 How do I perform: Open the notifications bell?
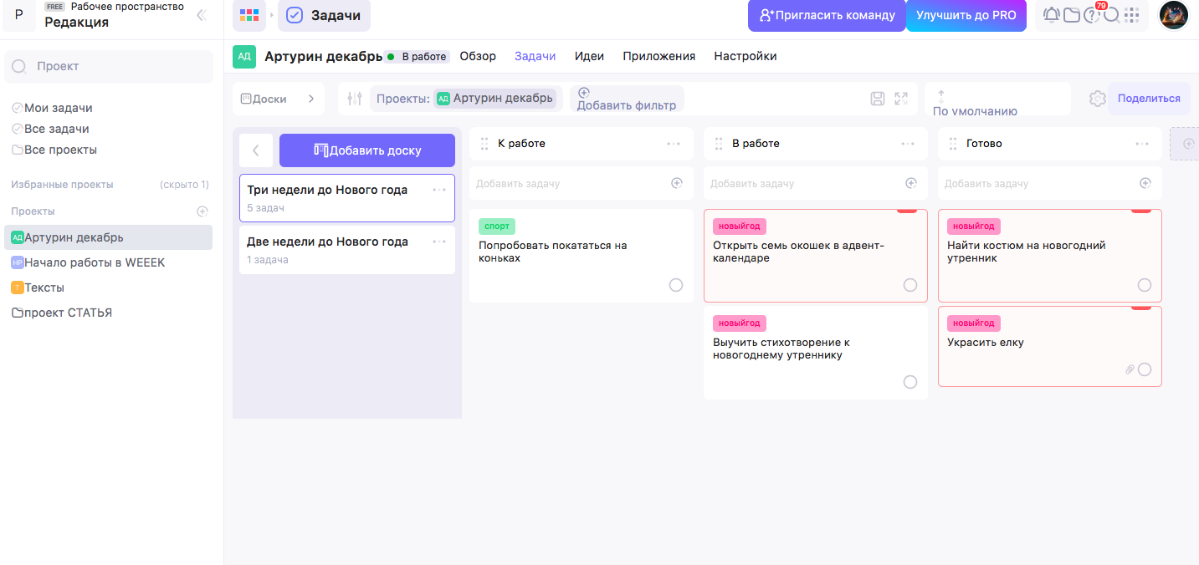pos(1051,15)
